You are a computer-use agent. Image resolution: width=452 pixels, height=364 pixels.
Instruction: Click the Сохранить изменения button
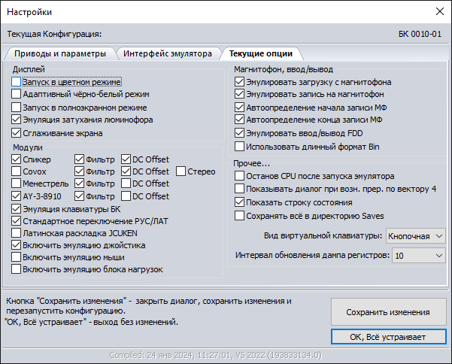click(x=387, y=312)
